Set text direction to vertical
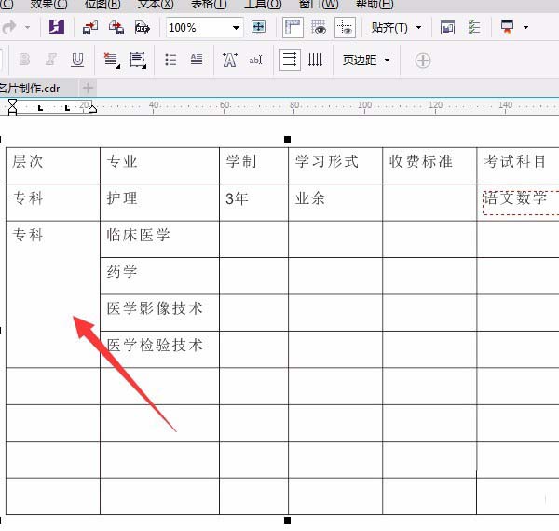The width and height of the screenshot is (559, 531). pos(316,60)
